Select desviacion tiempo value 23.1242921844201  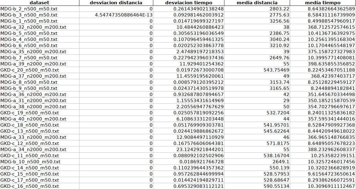tap(200, 150)
